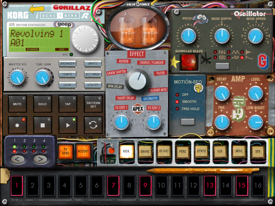Toggle the Accent button
The width and height of the screenshot is (275, 206).
[x=83, y=151]
